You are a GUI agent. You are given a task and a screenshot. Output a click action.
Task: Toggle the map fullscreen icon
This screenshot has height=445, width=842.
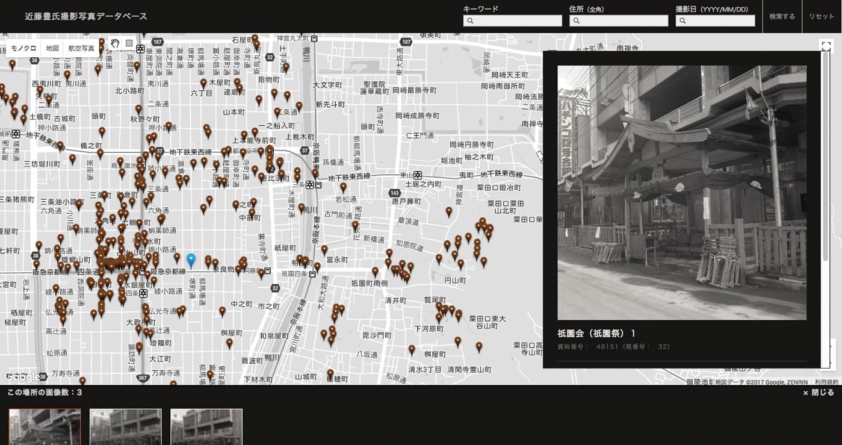[825, 45]
